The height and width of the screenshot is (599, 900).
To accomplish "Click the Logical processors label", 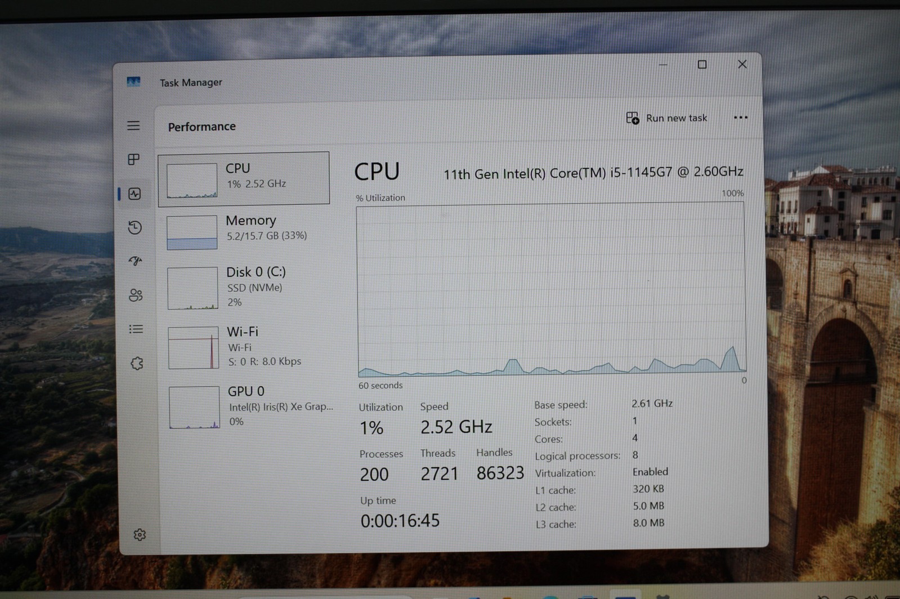I will point(577,456).
